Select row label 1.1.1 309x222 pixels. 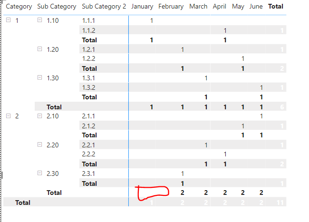88,20
